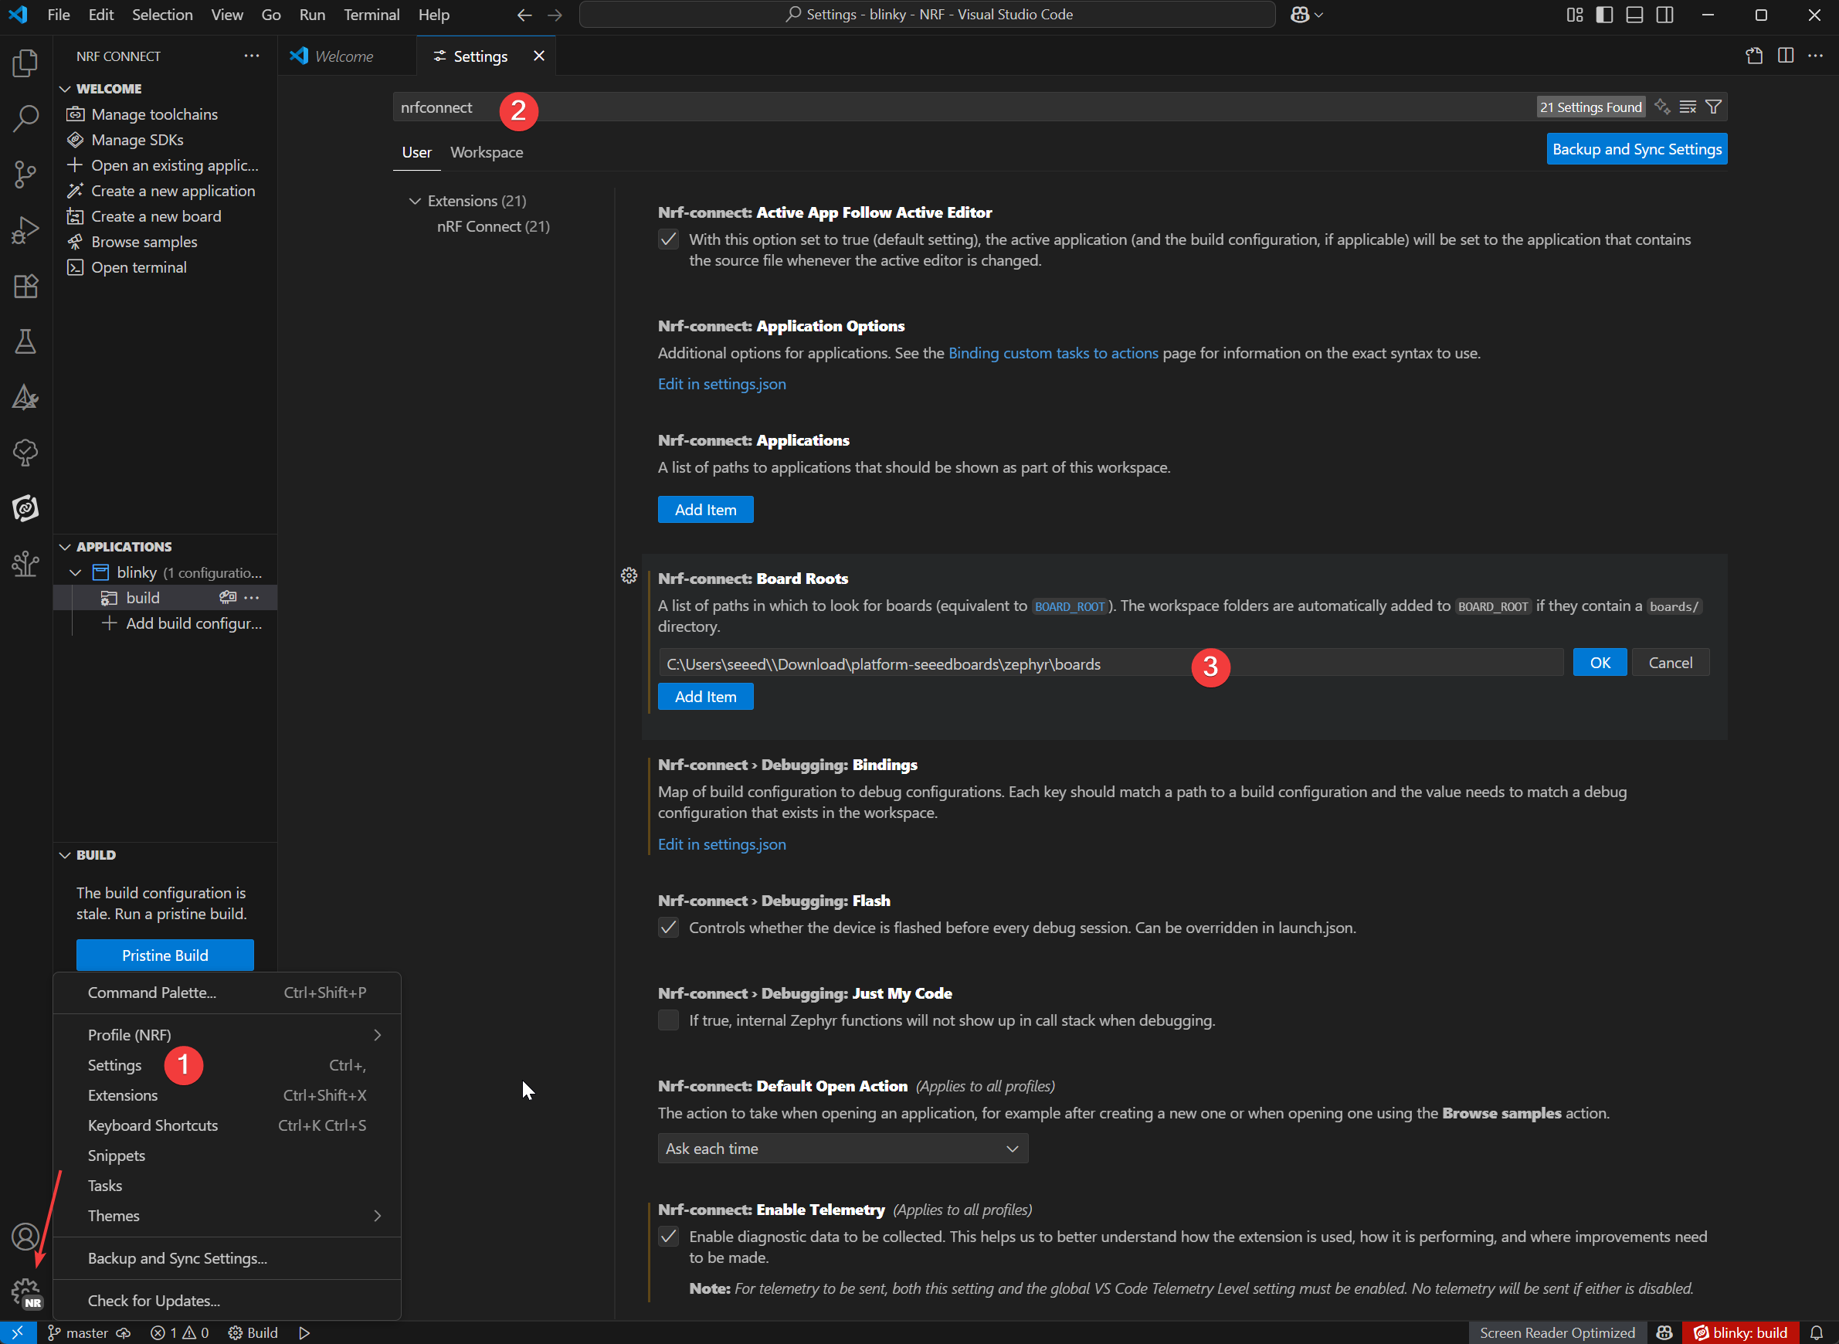Open the nRF Connect activity bar icon
Viewport: 1839px width, 1344px height.
[x=25, y=508]
